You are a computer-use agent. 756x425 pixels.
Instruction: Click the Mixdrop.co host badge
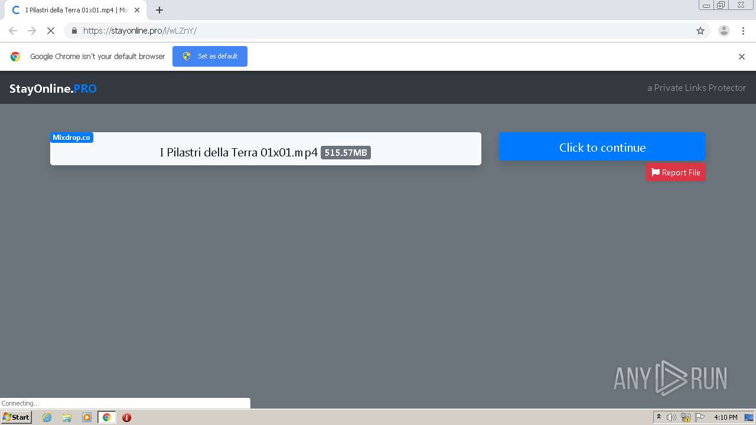(71, 138)
